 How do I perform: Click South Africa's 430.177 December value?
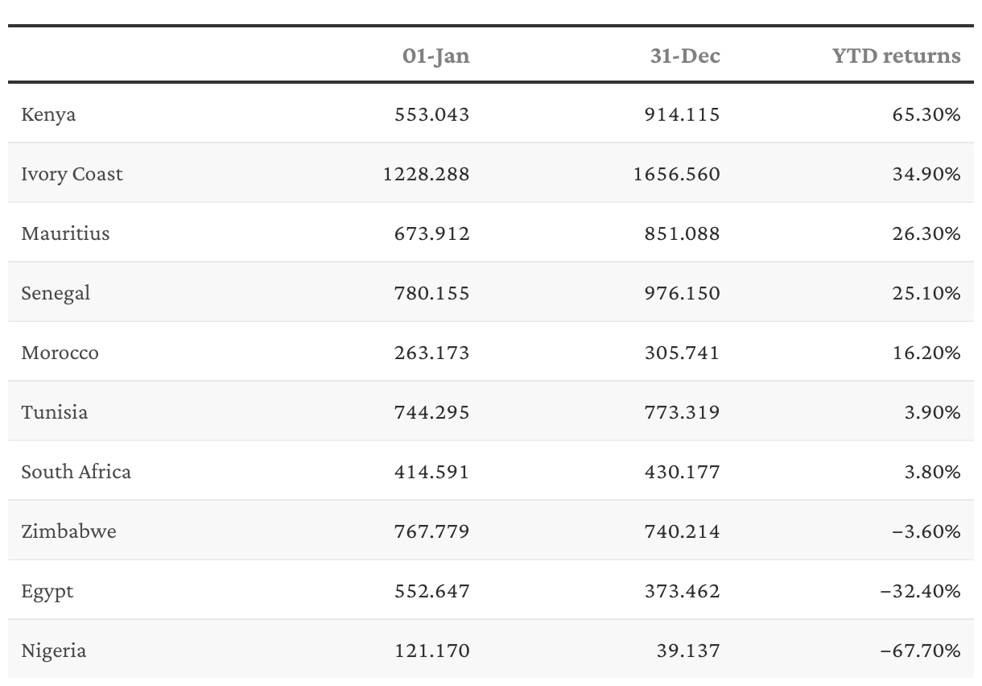pyautogui.click(x=682, y=472)
